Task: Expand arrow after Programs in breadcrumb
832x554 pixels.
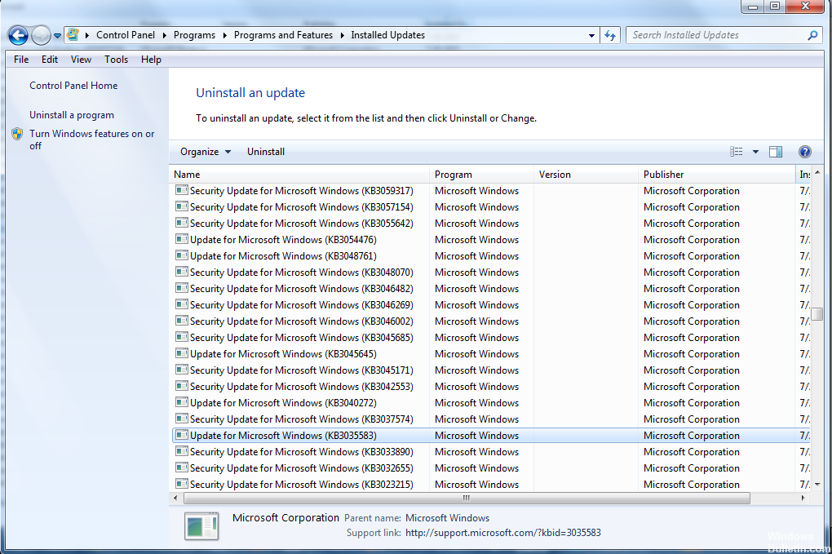Action: pyautogui.click(x=224, y=36)
